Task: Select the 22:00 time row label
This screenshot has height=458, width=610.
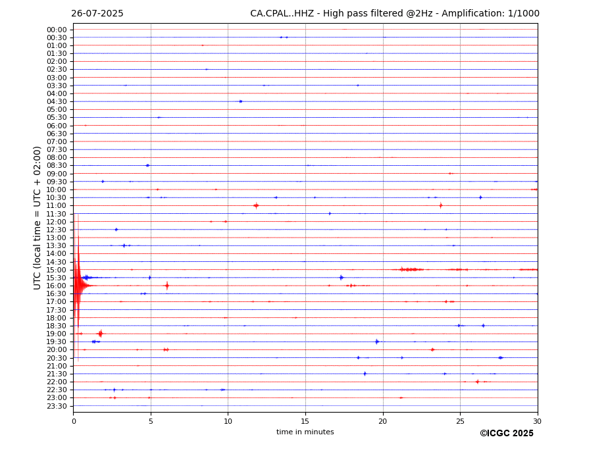Action: coord(57,382)
